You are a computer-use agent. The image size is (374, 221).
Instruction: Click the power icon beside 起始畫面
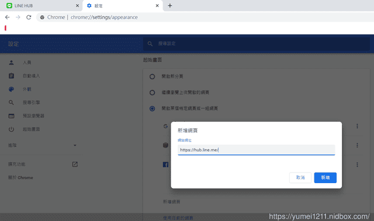click(11, 129)
